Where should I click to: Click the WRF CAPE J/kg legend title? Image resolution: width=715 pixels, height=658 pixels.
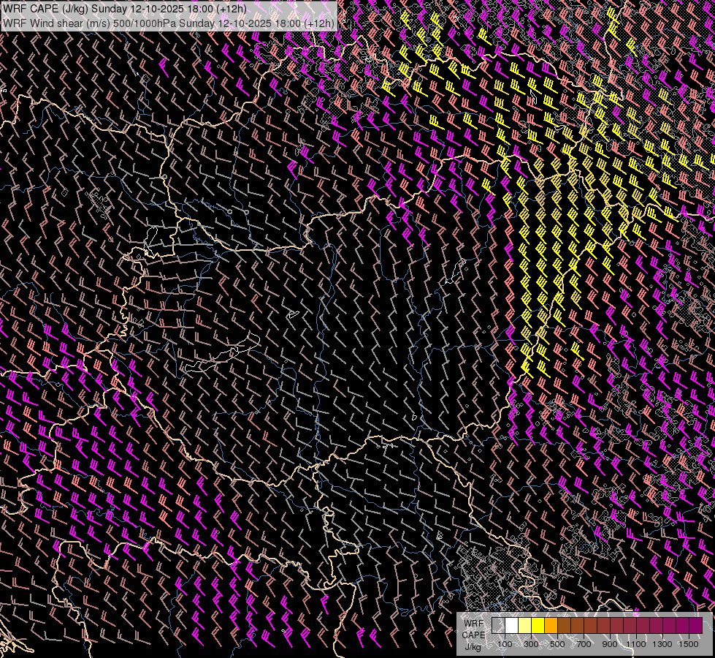click(x=473, y=635)
